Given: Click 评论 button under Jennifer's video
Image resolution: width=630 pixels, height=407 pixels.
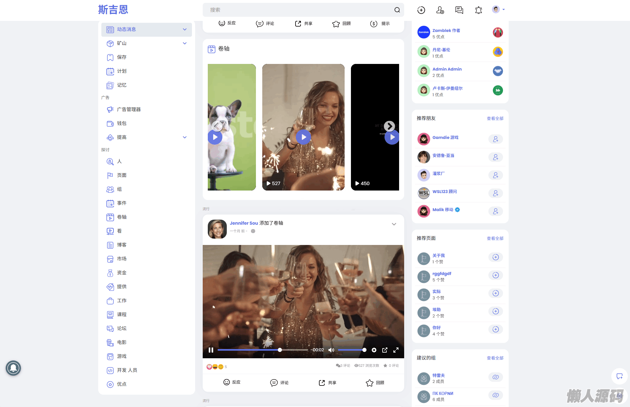Looking at the screenshot, I should (279, 383).
